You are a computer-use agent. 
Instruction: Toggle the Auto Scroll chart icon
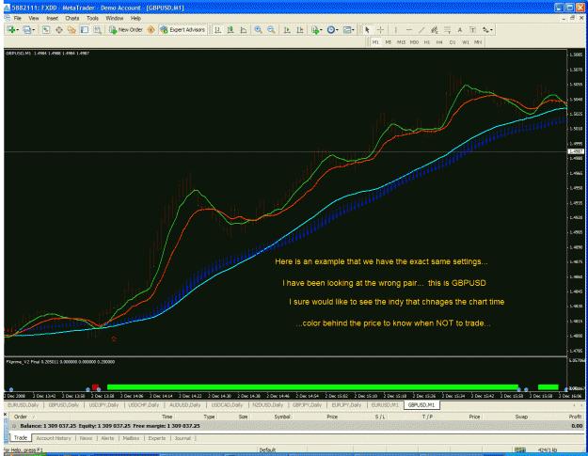(287, 29)
